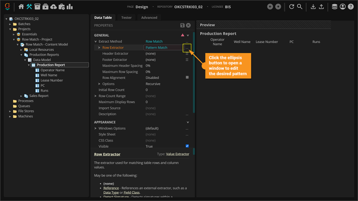Open the Design tools wrench icon
This screenshot has height=201, width=358.
pyautogui.click(x=29, y=7)
